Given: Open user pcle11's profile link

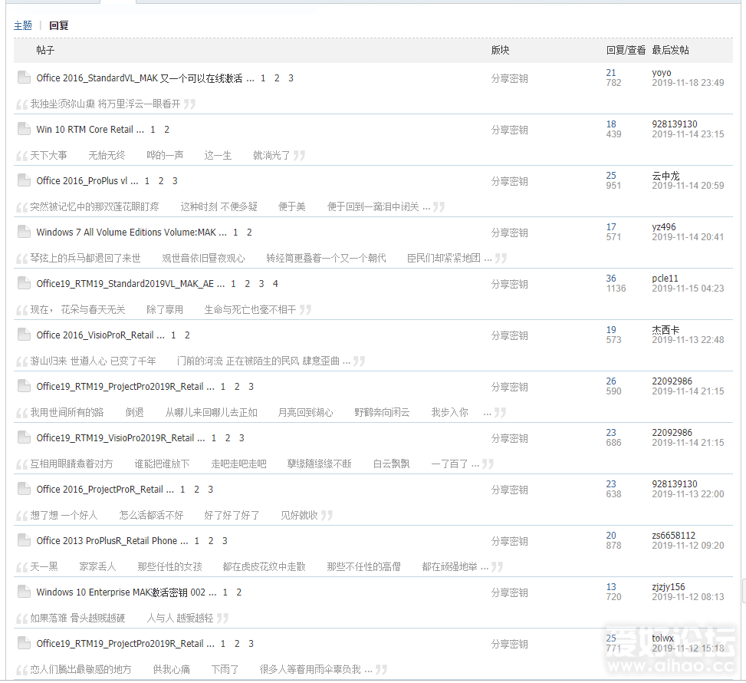Looking at the screenshot, I should point(665,279).
